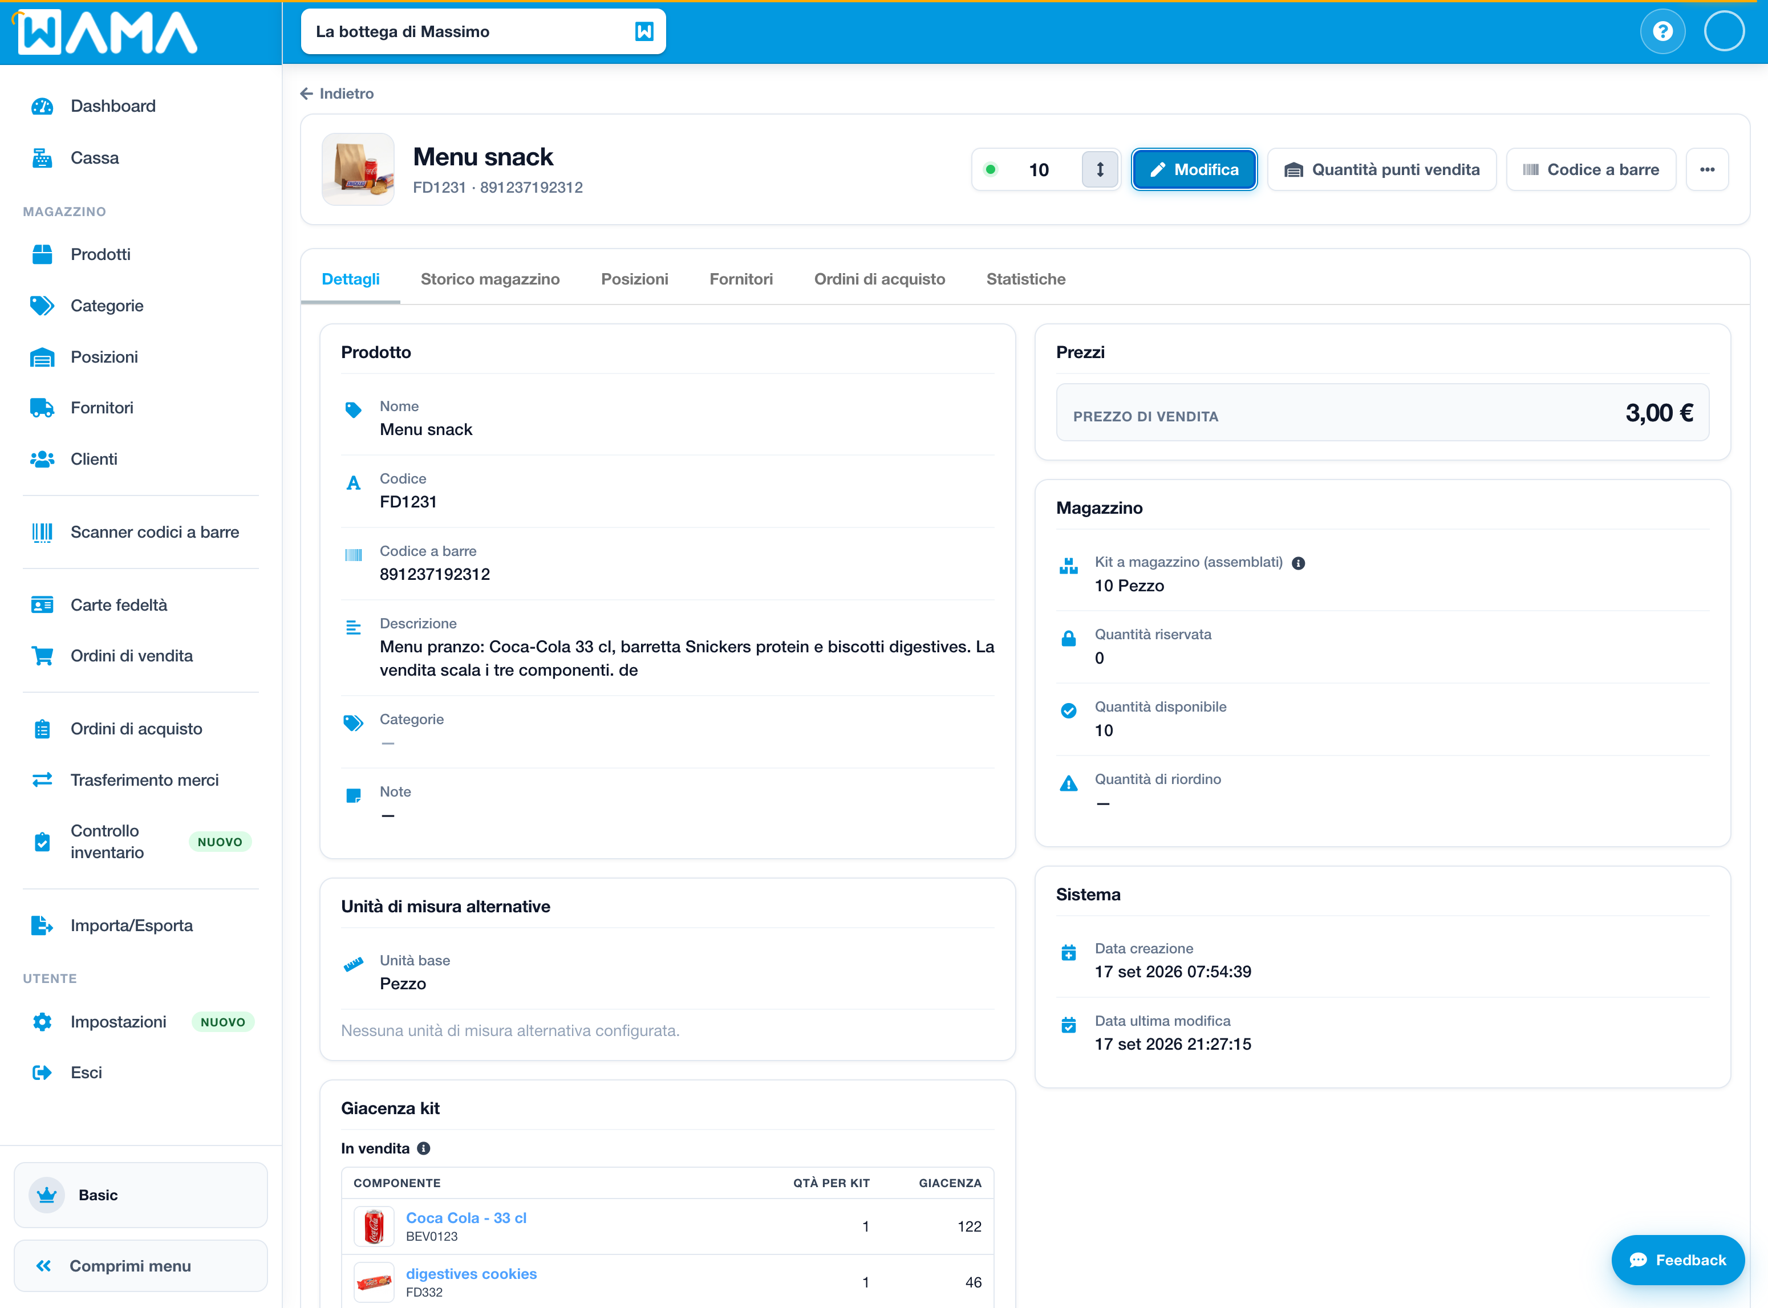1768x1308 pixels.
Task: Open Quantità punti vendita button
Action: (x=1382, y=169)
